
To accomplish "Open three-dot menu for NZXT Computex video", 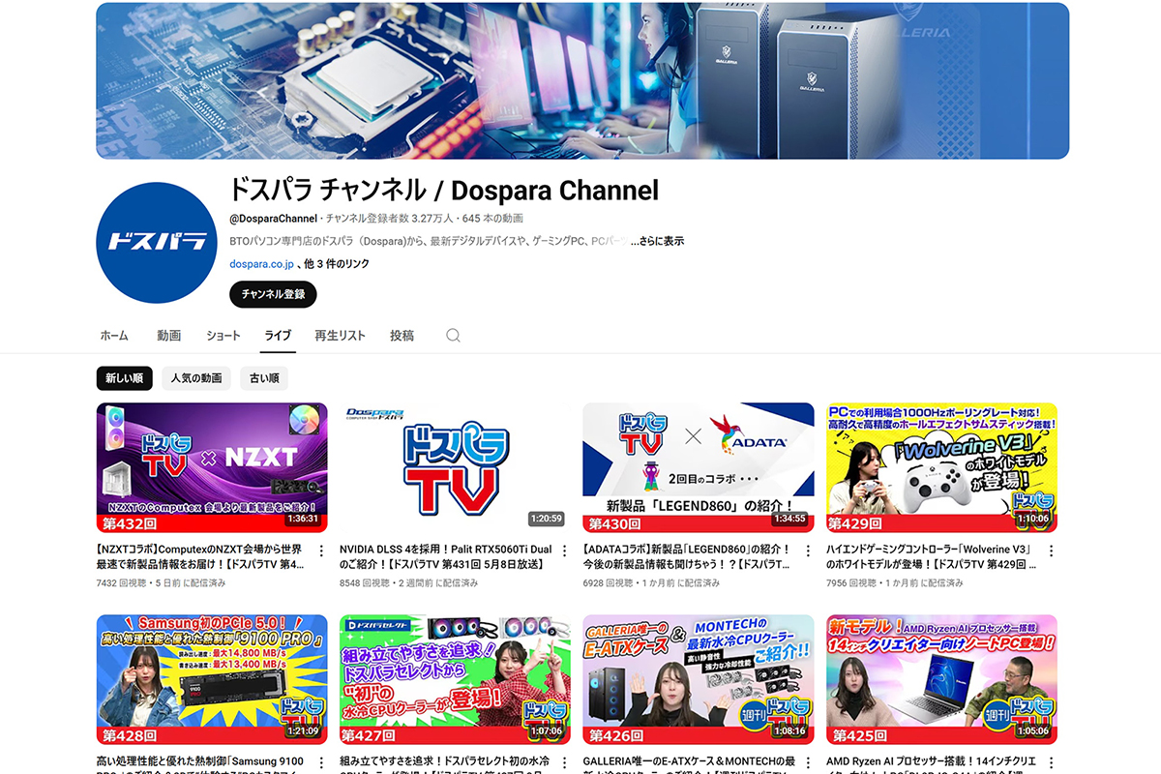I will (x=320, y=551).
